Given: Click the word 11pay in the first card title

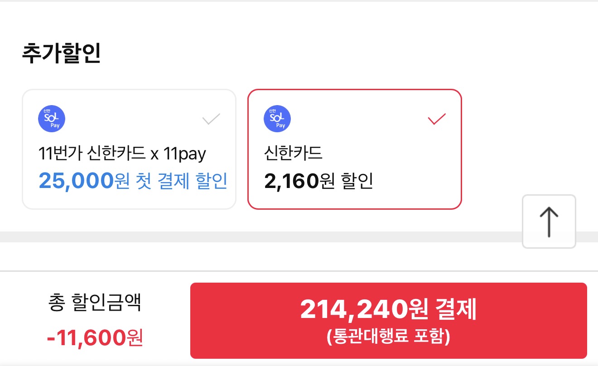Looking at the screenshot, I should point(184,154).
